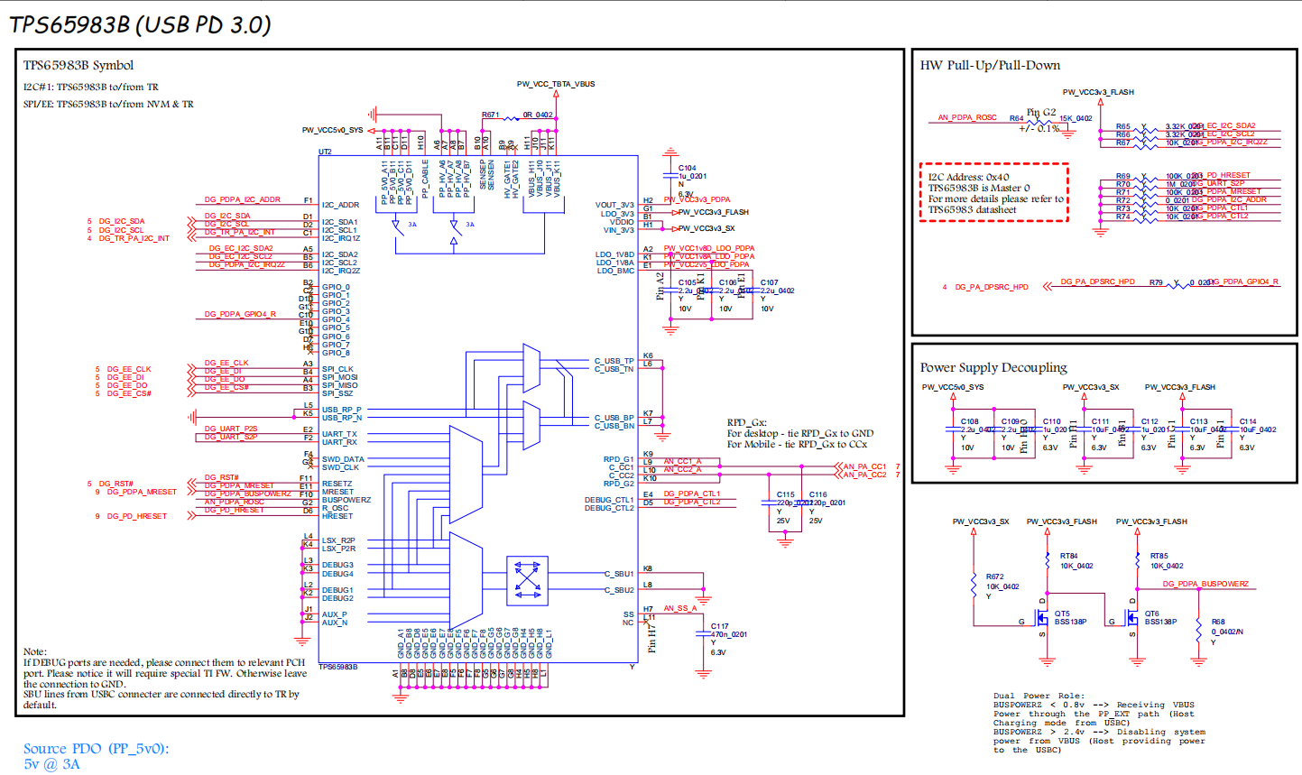1302x775 pixels.
Task: Click the C_USB_TP pin name
Action: coord(614,361)
